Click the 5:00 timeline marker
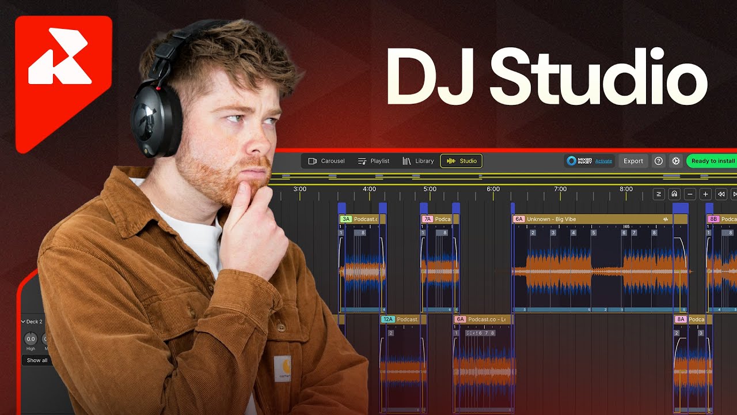The width and height of the screenshot is (737, 415). tap(430, 189)
